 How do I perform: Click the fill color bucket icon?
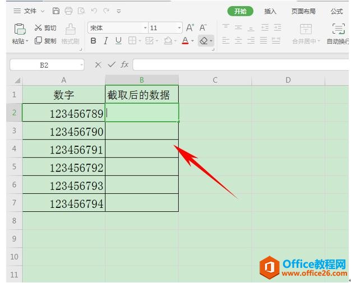(x=168, y=41)
